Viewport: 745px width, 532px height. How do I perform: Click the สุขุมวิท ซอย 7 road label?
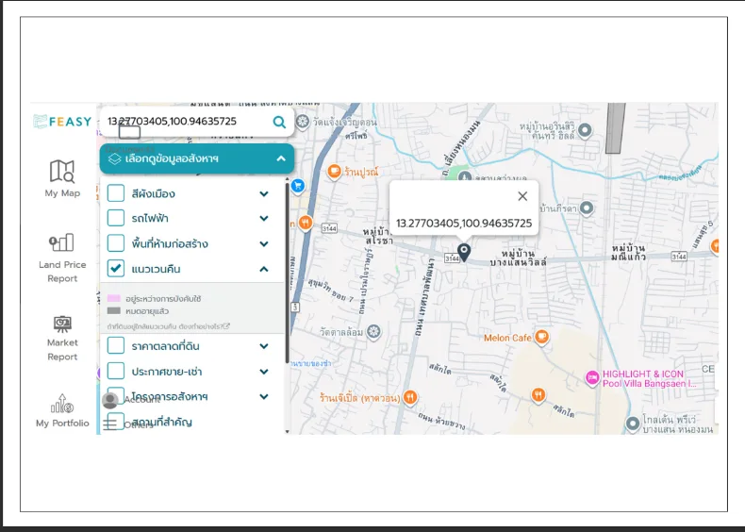pyautogui.click(x=331, y=291)
